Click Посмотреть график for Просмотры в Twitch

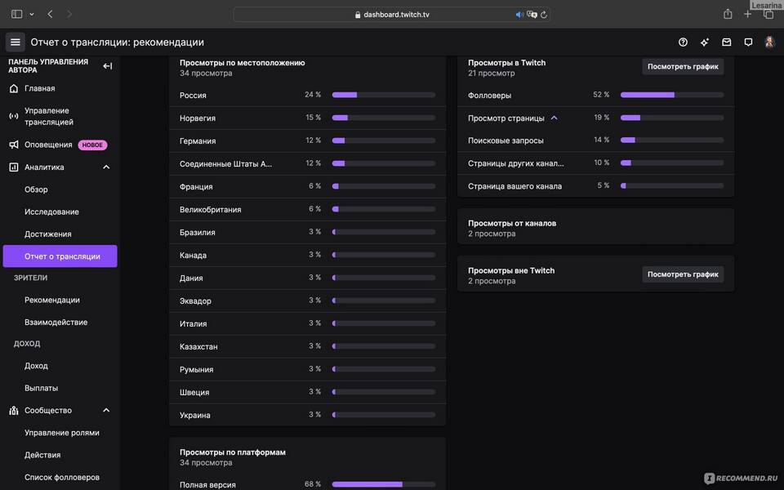[x=683, y=67]
